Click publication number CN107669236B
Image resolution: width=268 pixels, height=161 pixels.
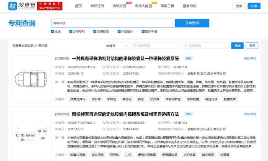(x=134, y=123)
